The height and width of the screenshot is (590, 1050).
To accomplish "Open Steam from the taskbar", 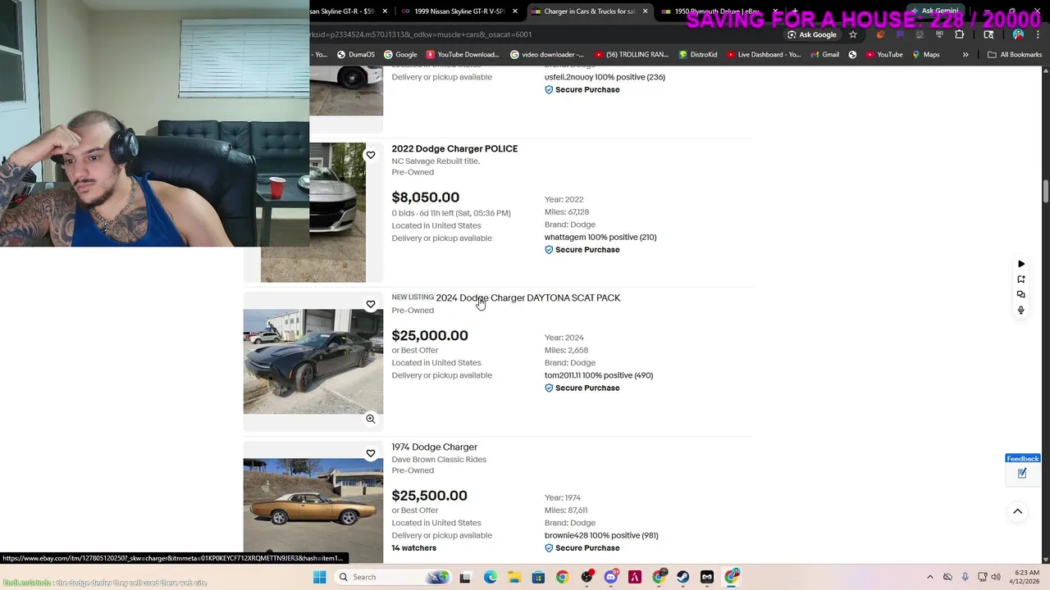I will click(x=682, y=577).
